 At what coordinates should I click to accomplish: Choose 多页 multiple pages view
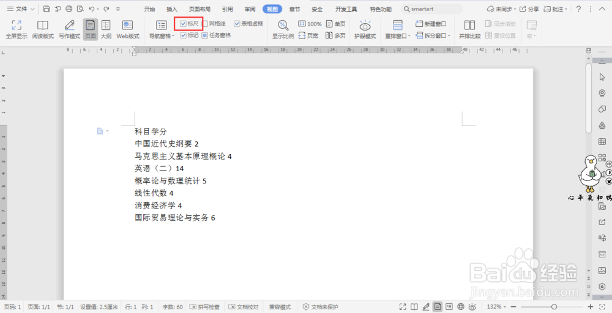[x=335, y=35]
